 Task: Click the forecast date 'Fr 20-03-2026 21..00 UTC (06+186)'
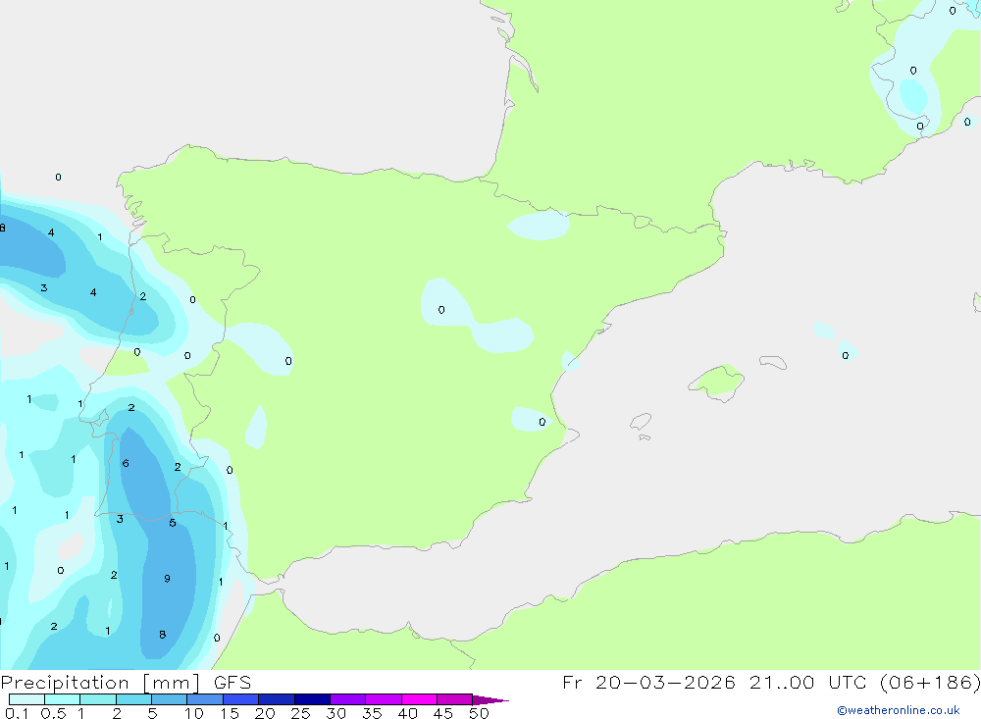(x=771, y=682)
